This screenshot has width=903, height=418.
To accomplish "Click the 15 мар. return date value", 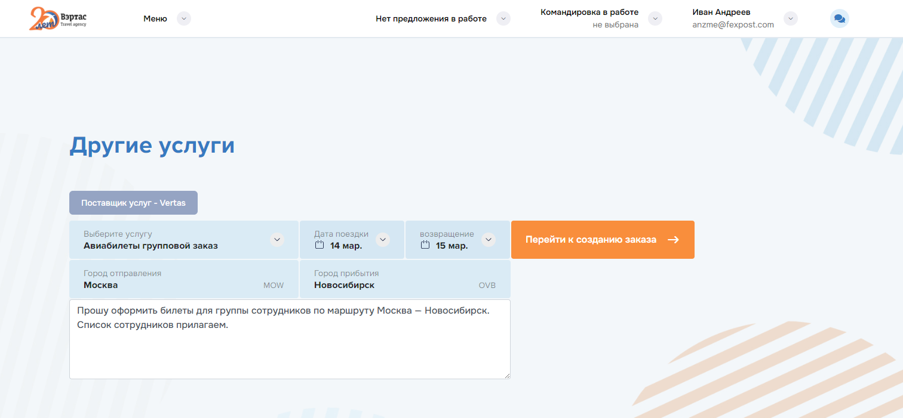I will coord(452,246).
